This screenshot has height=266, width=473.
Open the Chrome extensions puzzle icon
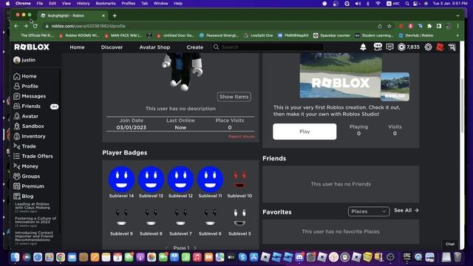pyautogui.click(x=429, y=27)
